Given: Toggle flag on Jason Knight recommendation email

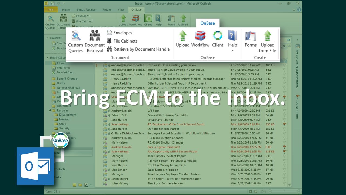Looking at the screenshot, I should 284,179.
